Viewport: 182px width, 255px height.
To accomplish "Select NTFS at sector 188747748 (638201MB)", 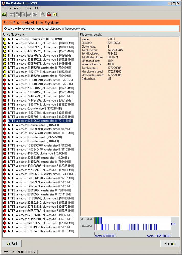I will coord(41,104).
